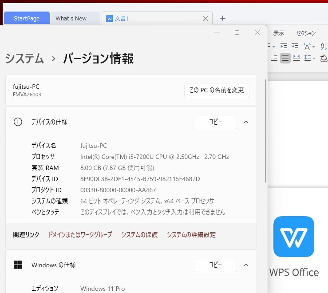The height and width of the screenshot is (293, 328).
Task: Apply distributed alignment in WPS
Action: 296,58
